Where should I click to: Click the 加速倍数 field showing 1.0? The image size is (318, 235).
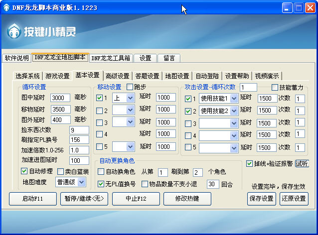[79, 150]
